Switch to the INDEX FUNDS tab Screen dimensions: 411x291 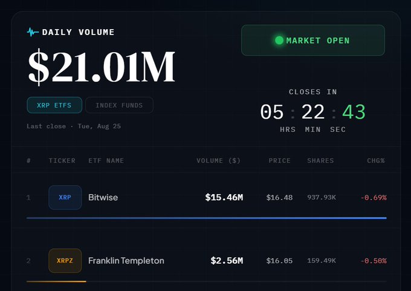point(119,105)
